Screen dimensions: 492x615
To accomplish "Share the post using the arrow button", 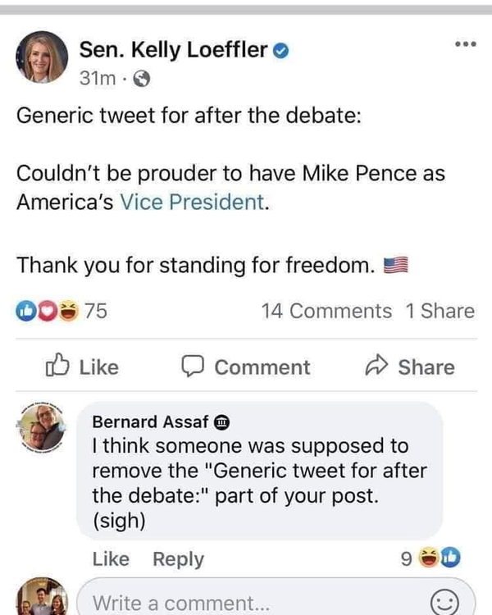I will coord(409,367).
